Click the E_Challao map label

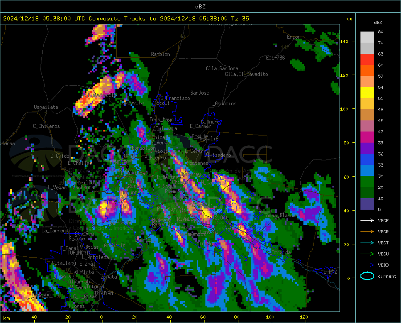[80, 163]
